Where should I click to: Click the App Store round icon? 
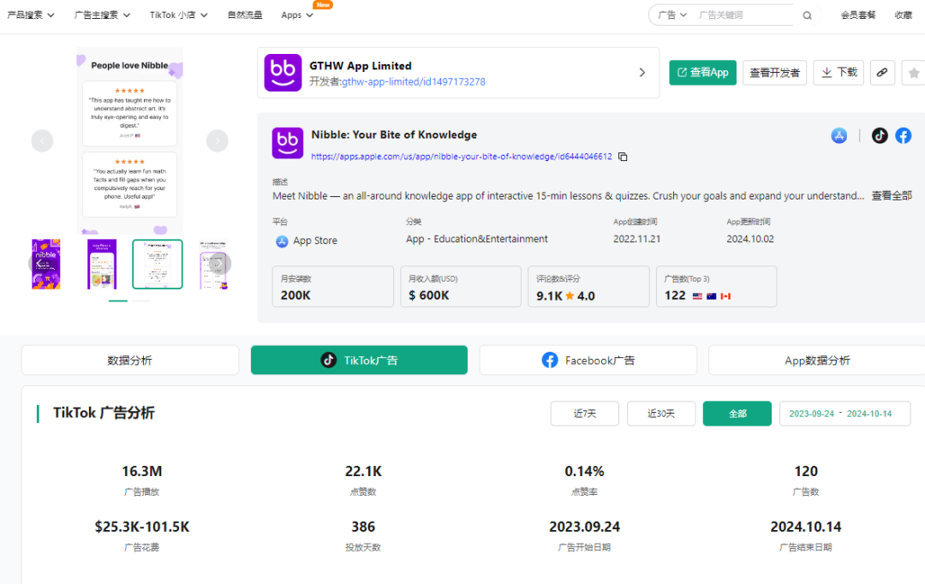point(838,135)
